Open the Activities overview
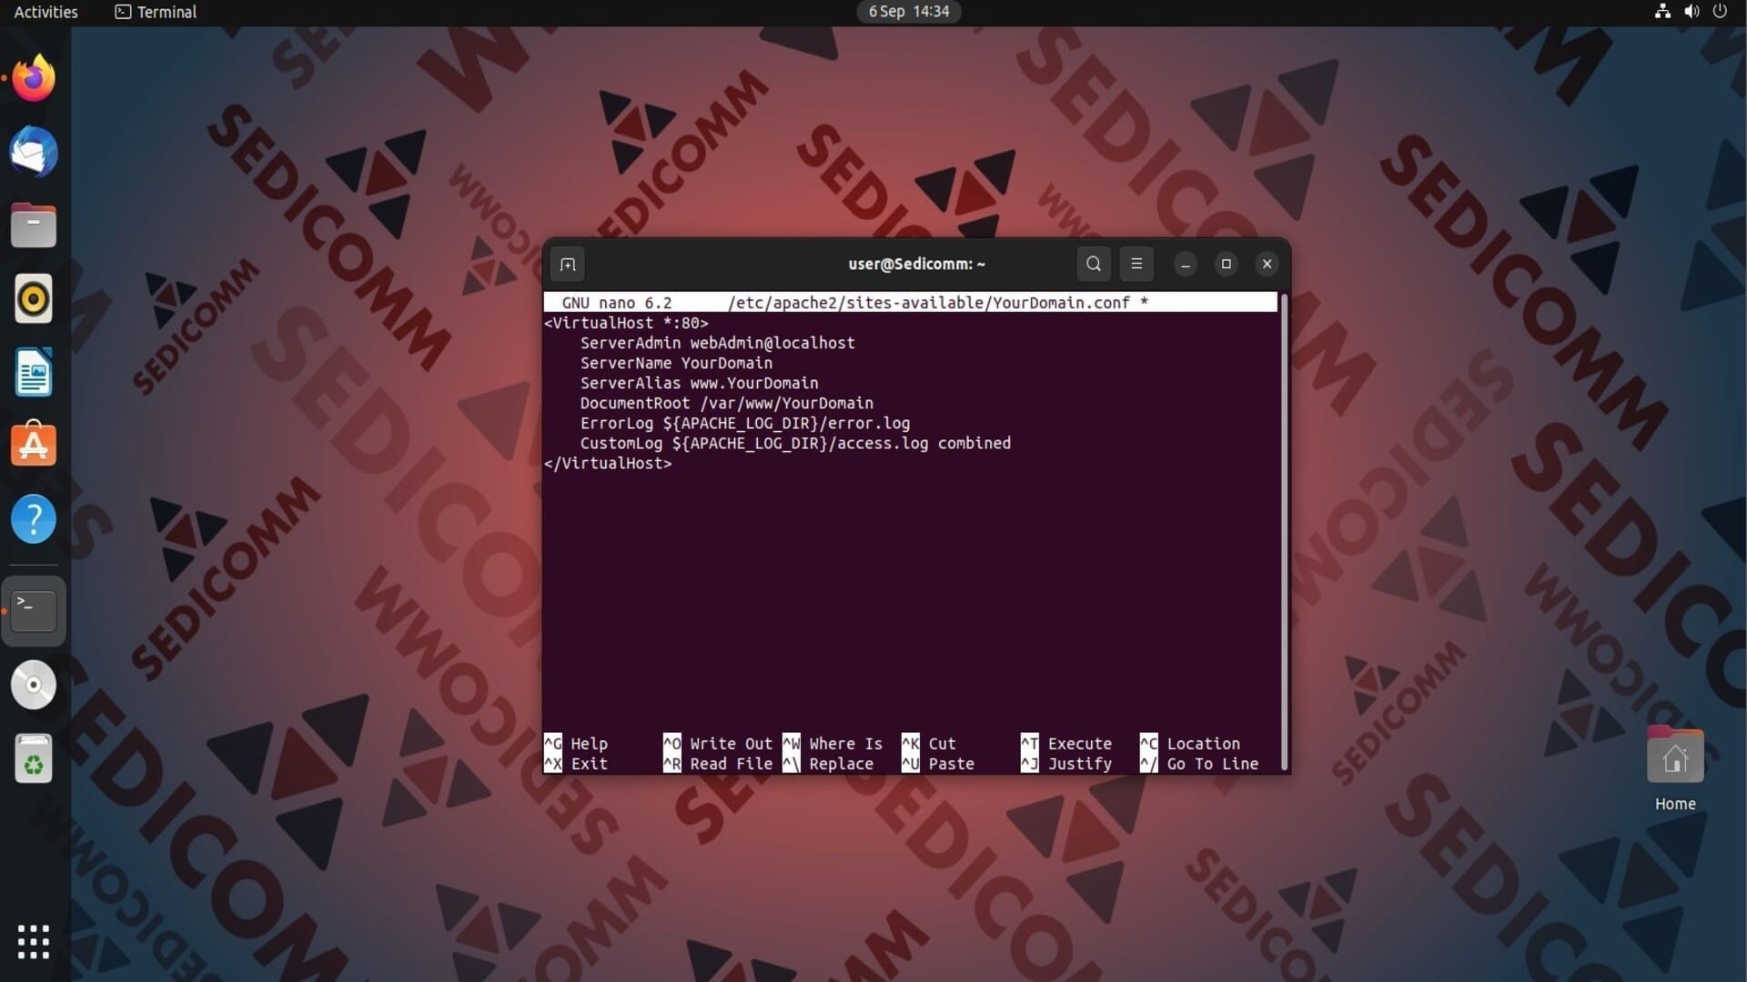 45,12
